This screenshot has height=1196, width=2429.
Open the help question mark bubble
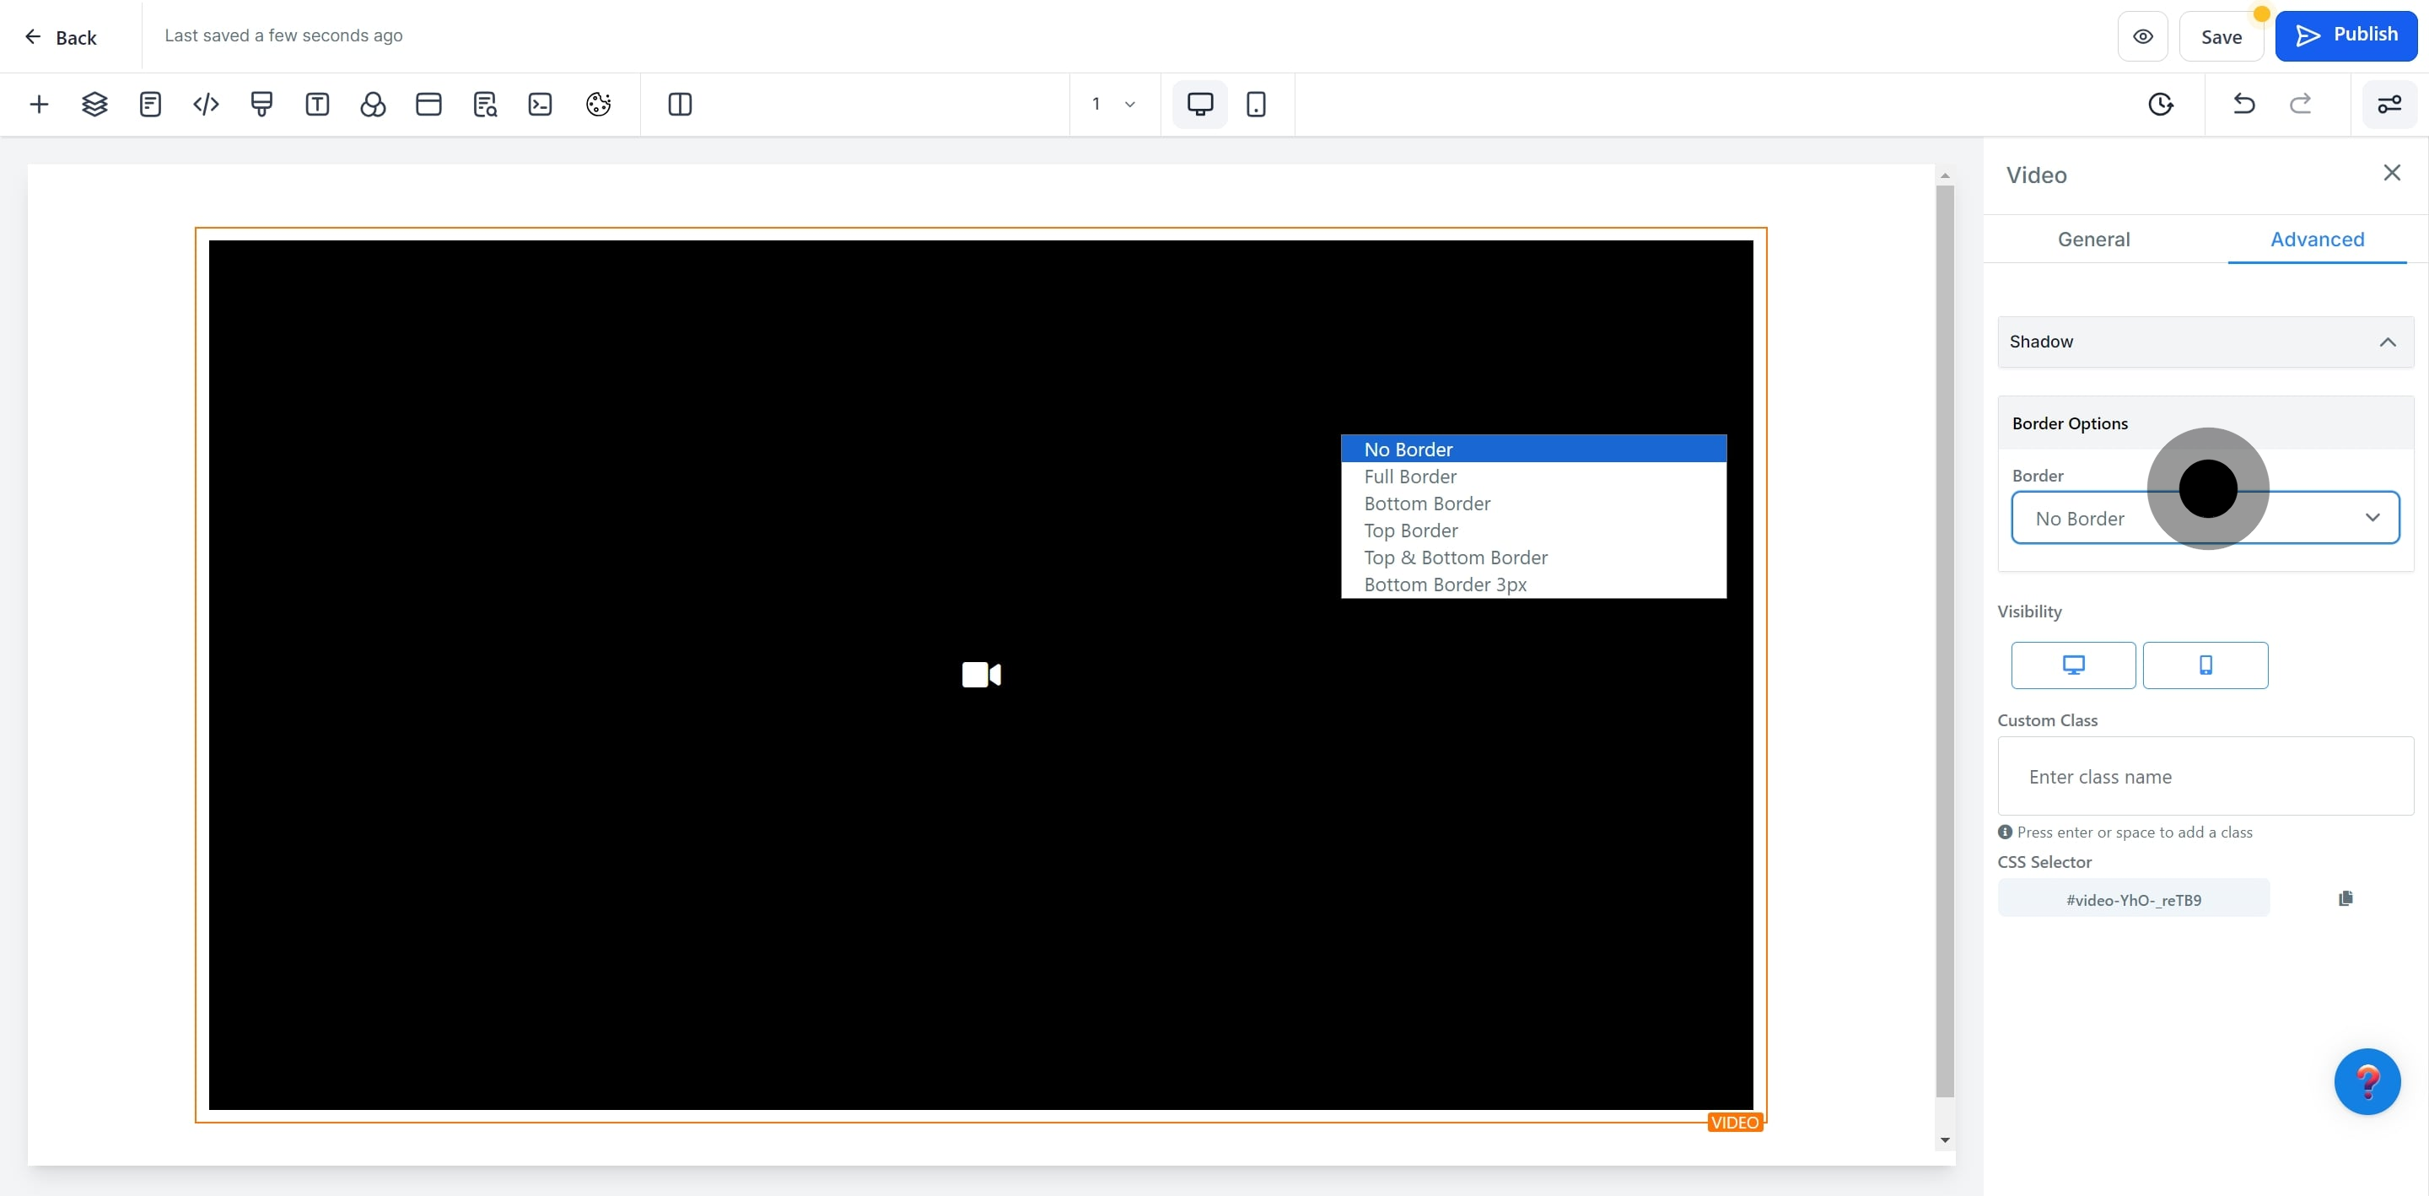tap(2366, 1081)
